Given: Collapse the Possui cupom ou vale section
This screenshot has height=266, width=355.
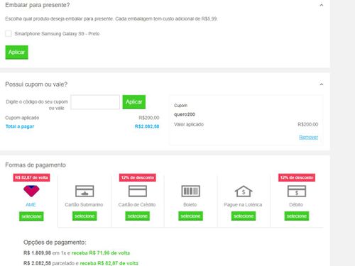Looking at the screenshot, I should pos(321,84).
